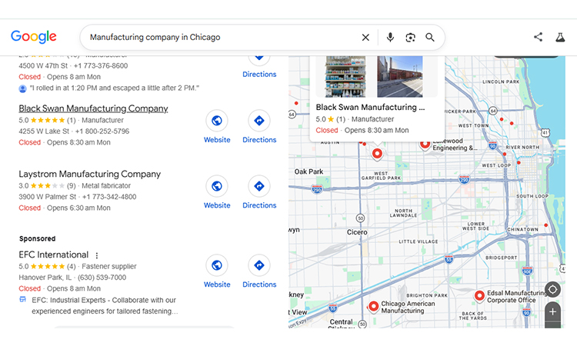Click address 4255 W Lake St

pyautogui.click(x=44, y=131)
